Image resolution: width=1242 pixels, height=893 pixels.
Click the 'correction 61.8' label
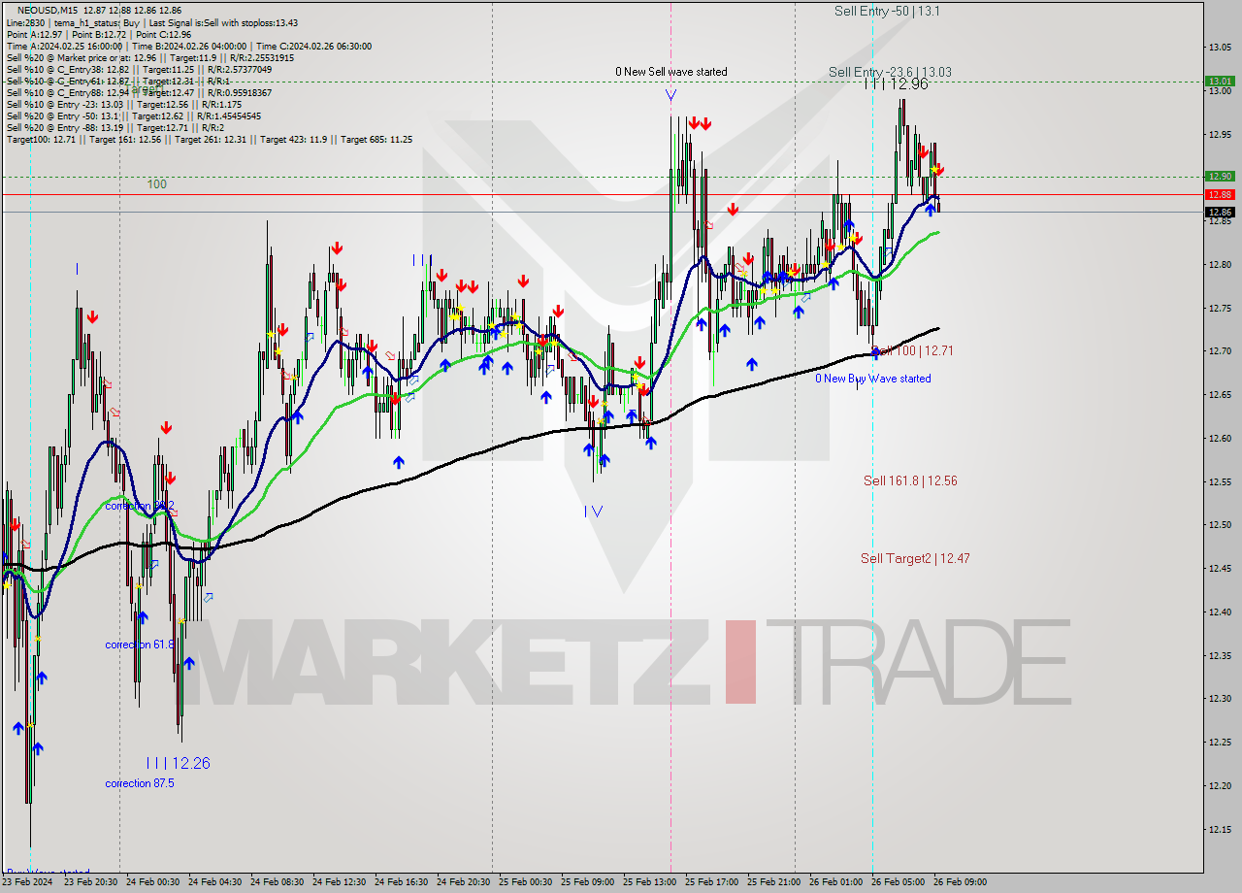(x=141, y=645)
